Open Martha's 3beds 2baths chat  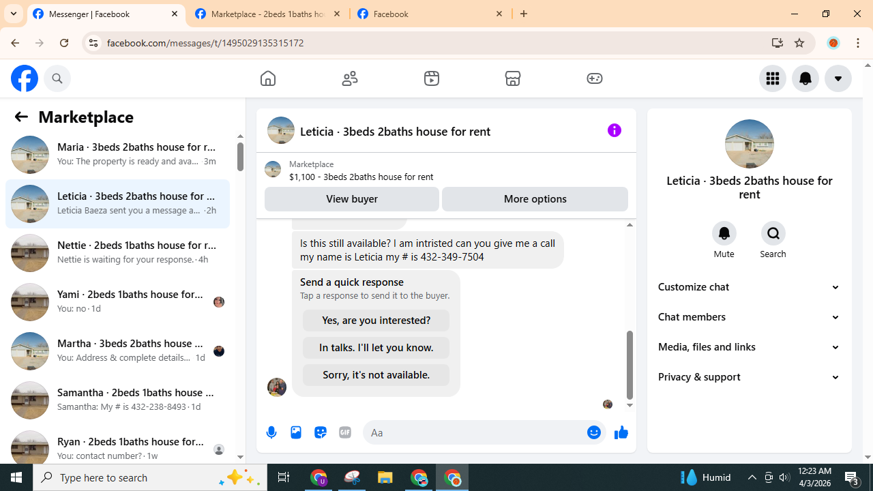[x=117, y=351]
